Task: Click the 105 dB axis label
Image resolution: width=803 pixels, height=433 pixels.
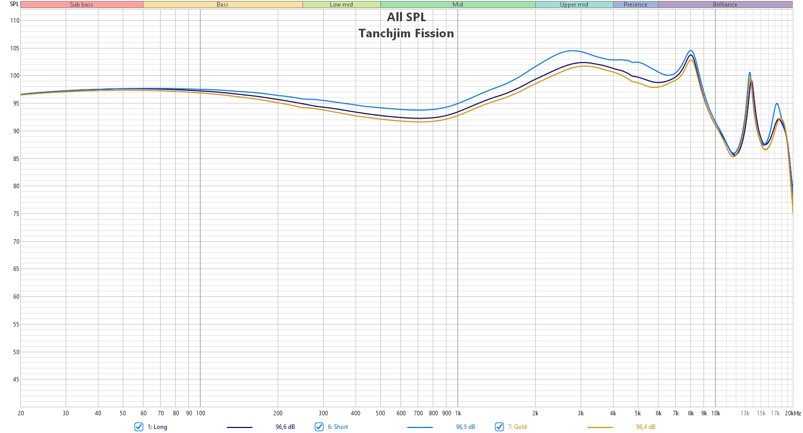Action: [15, 48]
